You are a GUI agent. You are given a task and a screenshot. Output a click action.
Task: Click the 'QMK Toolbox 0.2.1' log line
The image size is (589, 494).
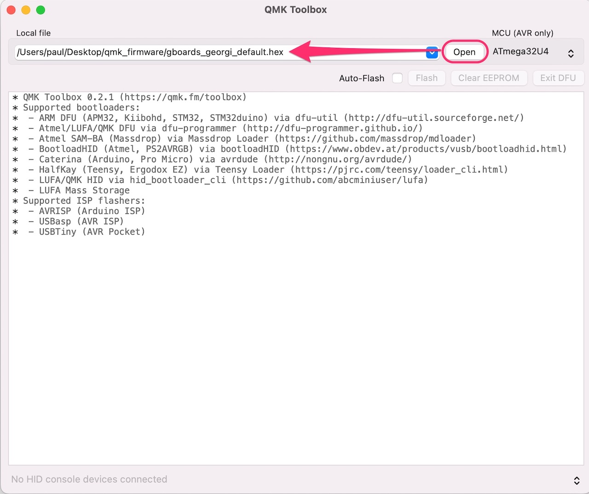[x=130, y=97]
